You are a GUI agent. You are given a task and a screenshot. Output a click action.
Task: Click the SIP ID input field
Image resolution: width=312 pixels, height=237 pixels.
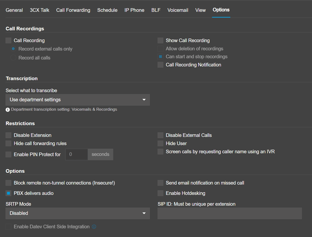[230, 213]
